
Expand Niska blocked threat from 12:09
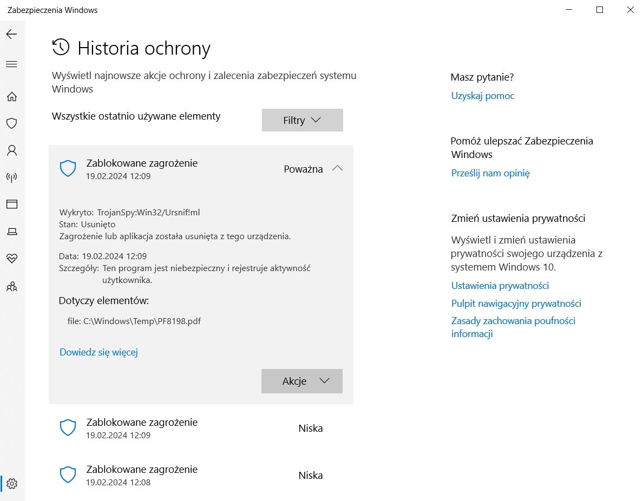point(201,428)
